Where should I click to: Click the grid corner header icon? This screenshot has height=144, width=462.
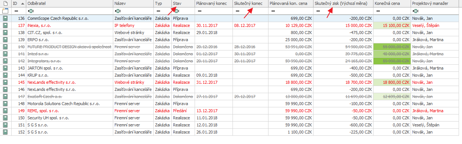(x=5, y=3)
